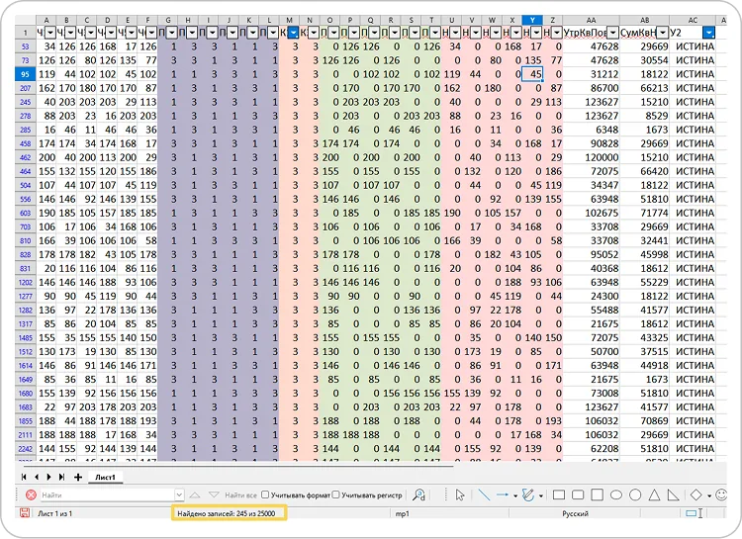Image resolution: width=742 pixels, height=539 pixels.
Task: Switch to the Лист1 sheet tab
Action: tap(105, 477)
